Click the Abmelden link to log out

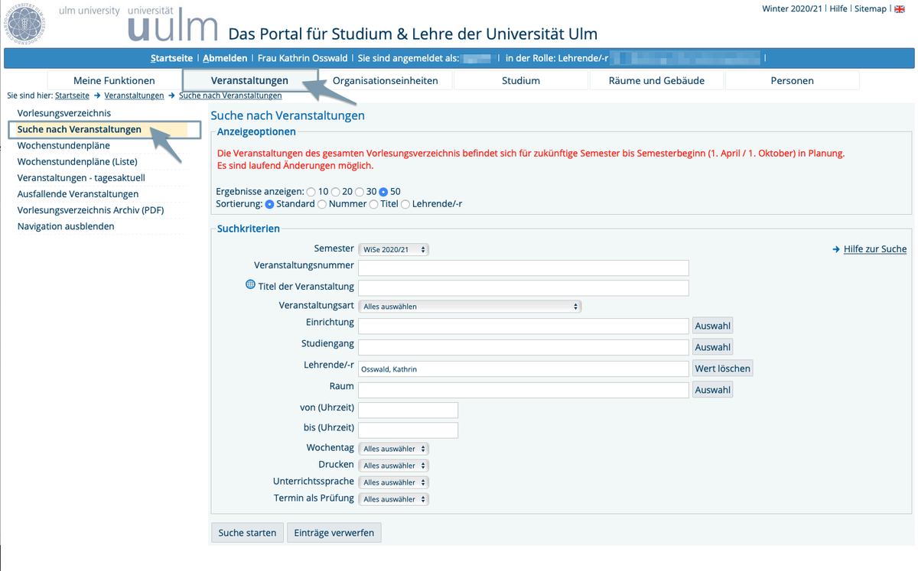225,58
